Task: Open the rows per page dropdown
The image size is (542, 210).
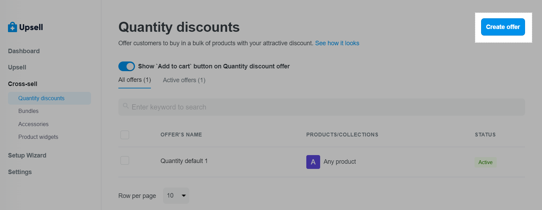Action: tap(176, 195)
